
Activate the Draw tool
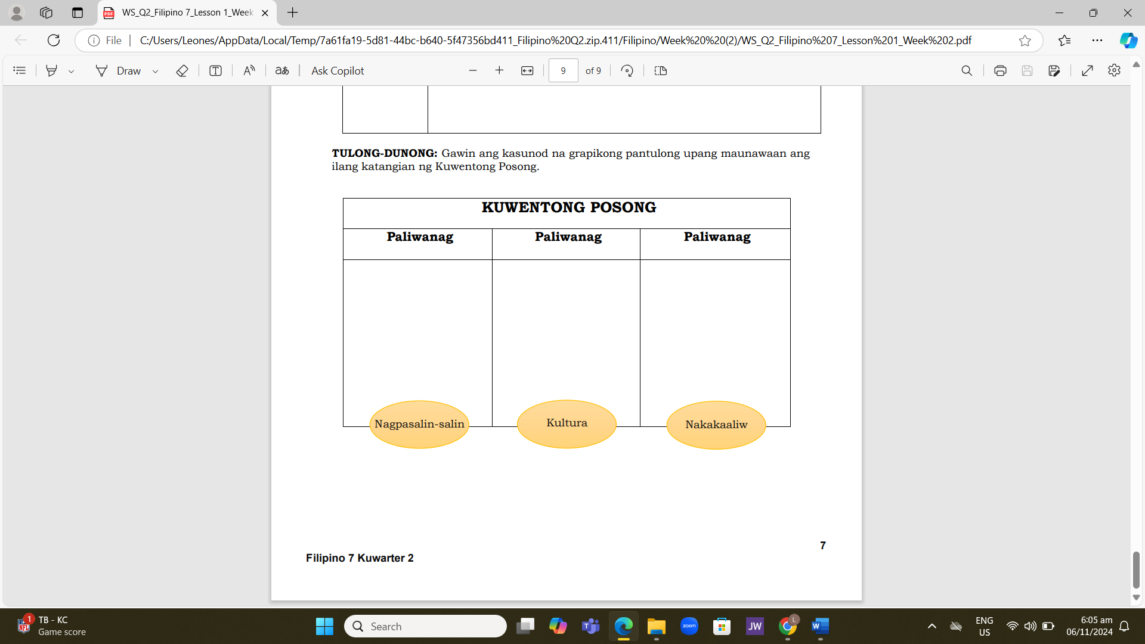click(118, 70)
